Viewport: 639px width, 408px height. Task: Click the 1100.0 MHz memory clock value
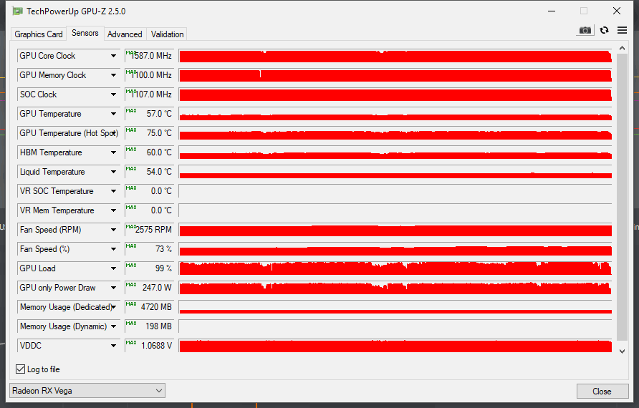tap(151, 75)
